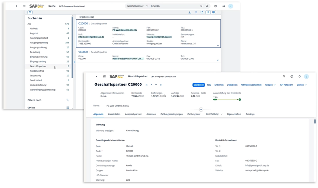Click the download icon in the results toolbar
The image size is (318, 188).
(x=190, y=12)
